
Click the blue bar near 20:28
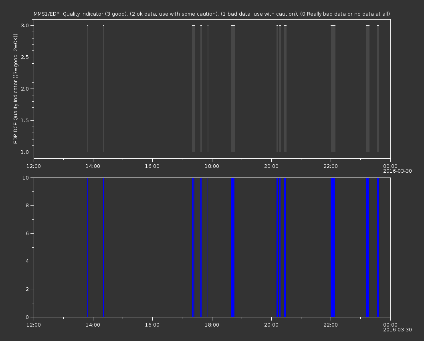pyautogui.click(x=285, y=247)
